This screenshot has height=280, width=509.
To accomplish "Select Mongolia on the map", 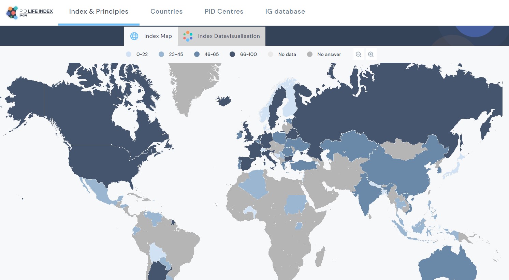I will 404,149.
